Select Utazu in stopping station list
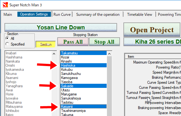The image size is (181, 116). [x=84, y=90]
